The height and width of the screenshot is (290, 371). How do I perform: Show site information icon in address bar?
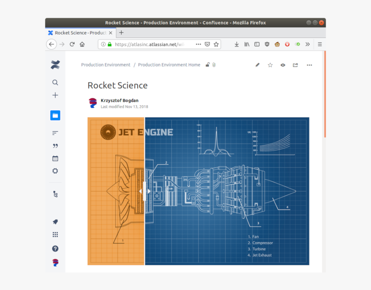(103, 44)
